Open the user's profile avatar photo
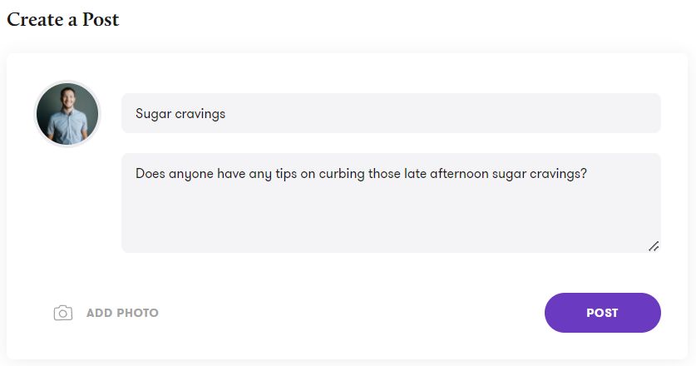 click(x=67, y=114)
